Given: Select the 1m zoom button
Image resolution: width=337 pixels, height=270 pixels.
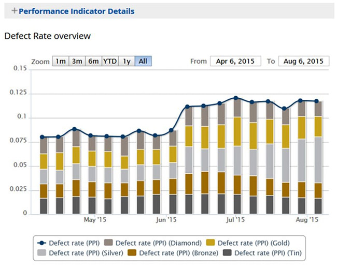Looking at the screenshot, I should (61, 61).
